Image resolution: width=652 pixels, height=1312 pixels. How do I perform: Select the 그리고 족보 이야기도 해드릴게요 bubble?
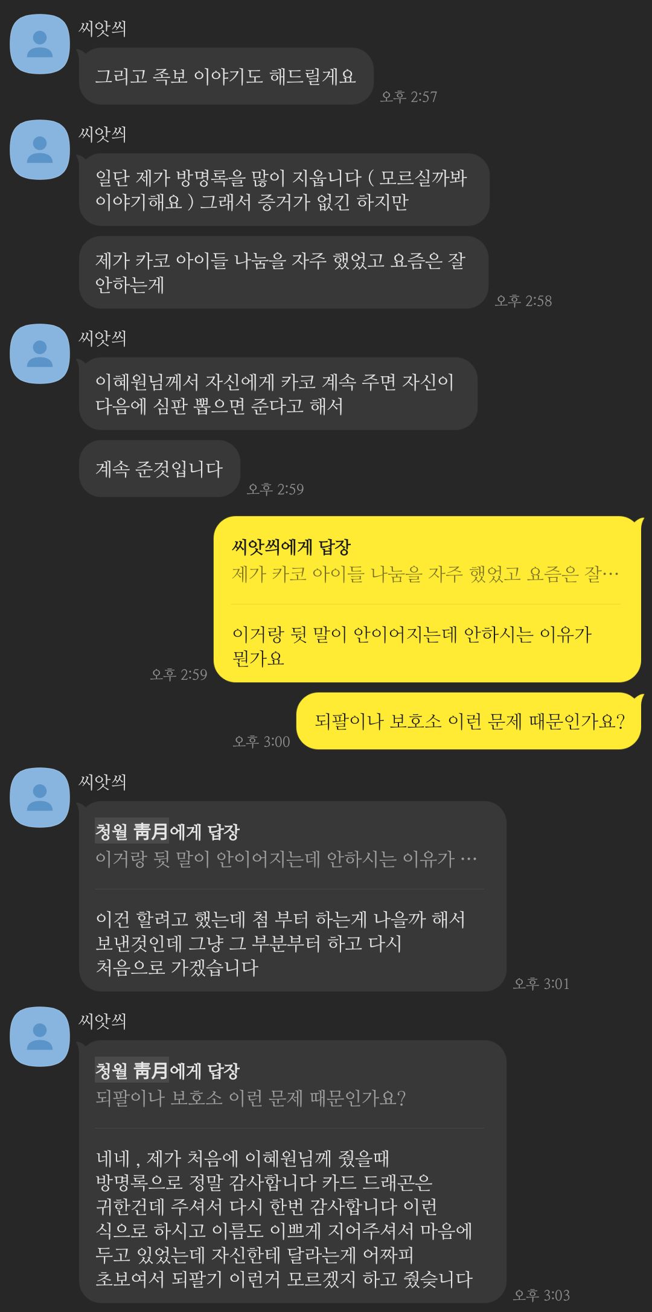(x=226, y=76)
